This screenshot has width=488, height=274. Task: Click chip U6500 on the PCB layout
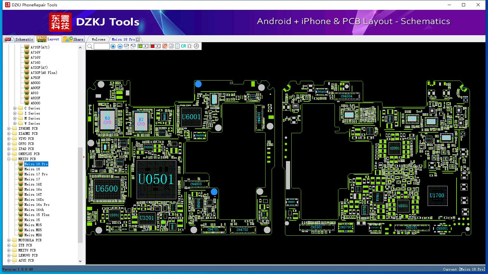[107, 189]
